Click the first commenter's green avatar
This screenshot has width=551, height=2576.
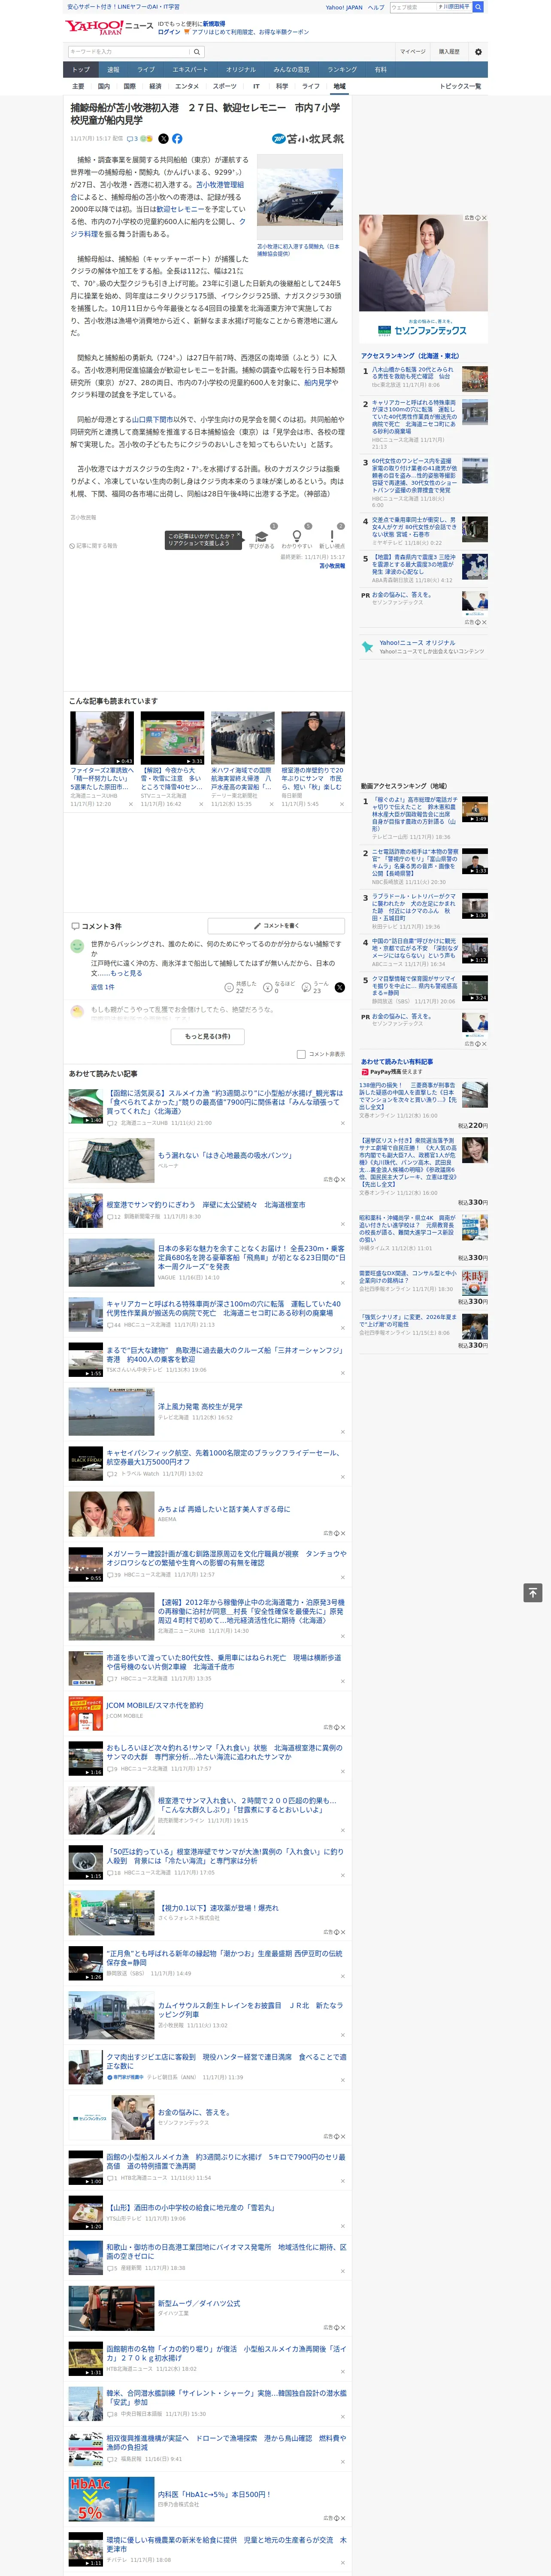(x=77, y=946)
